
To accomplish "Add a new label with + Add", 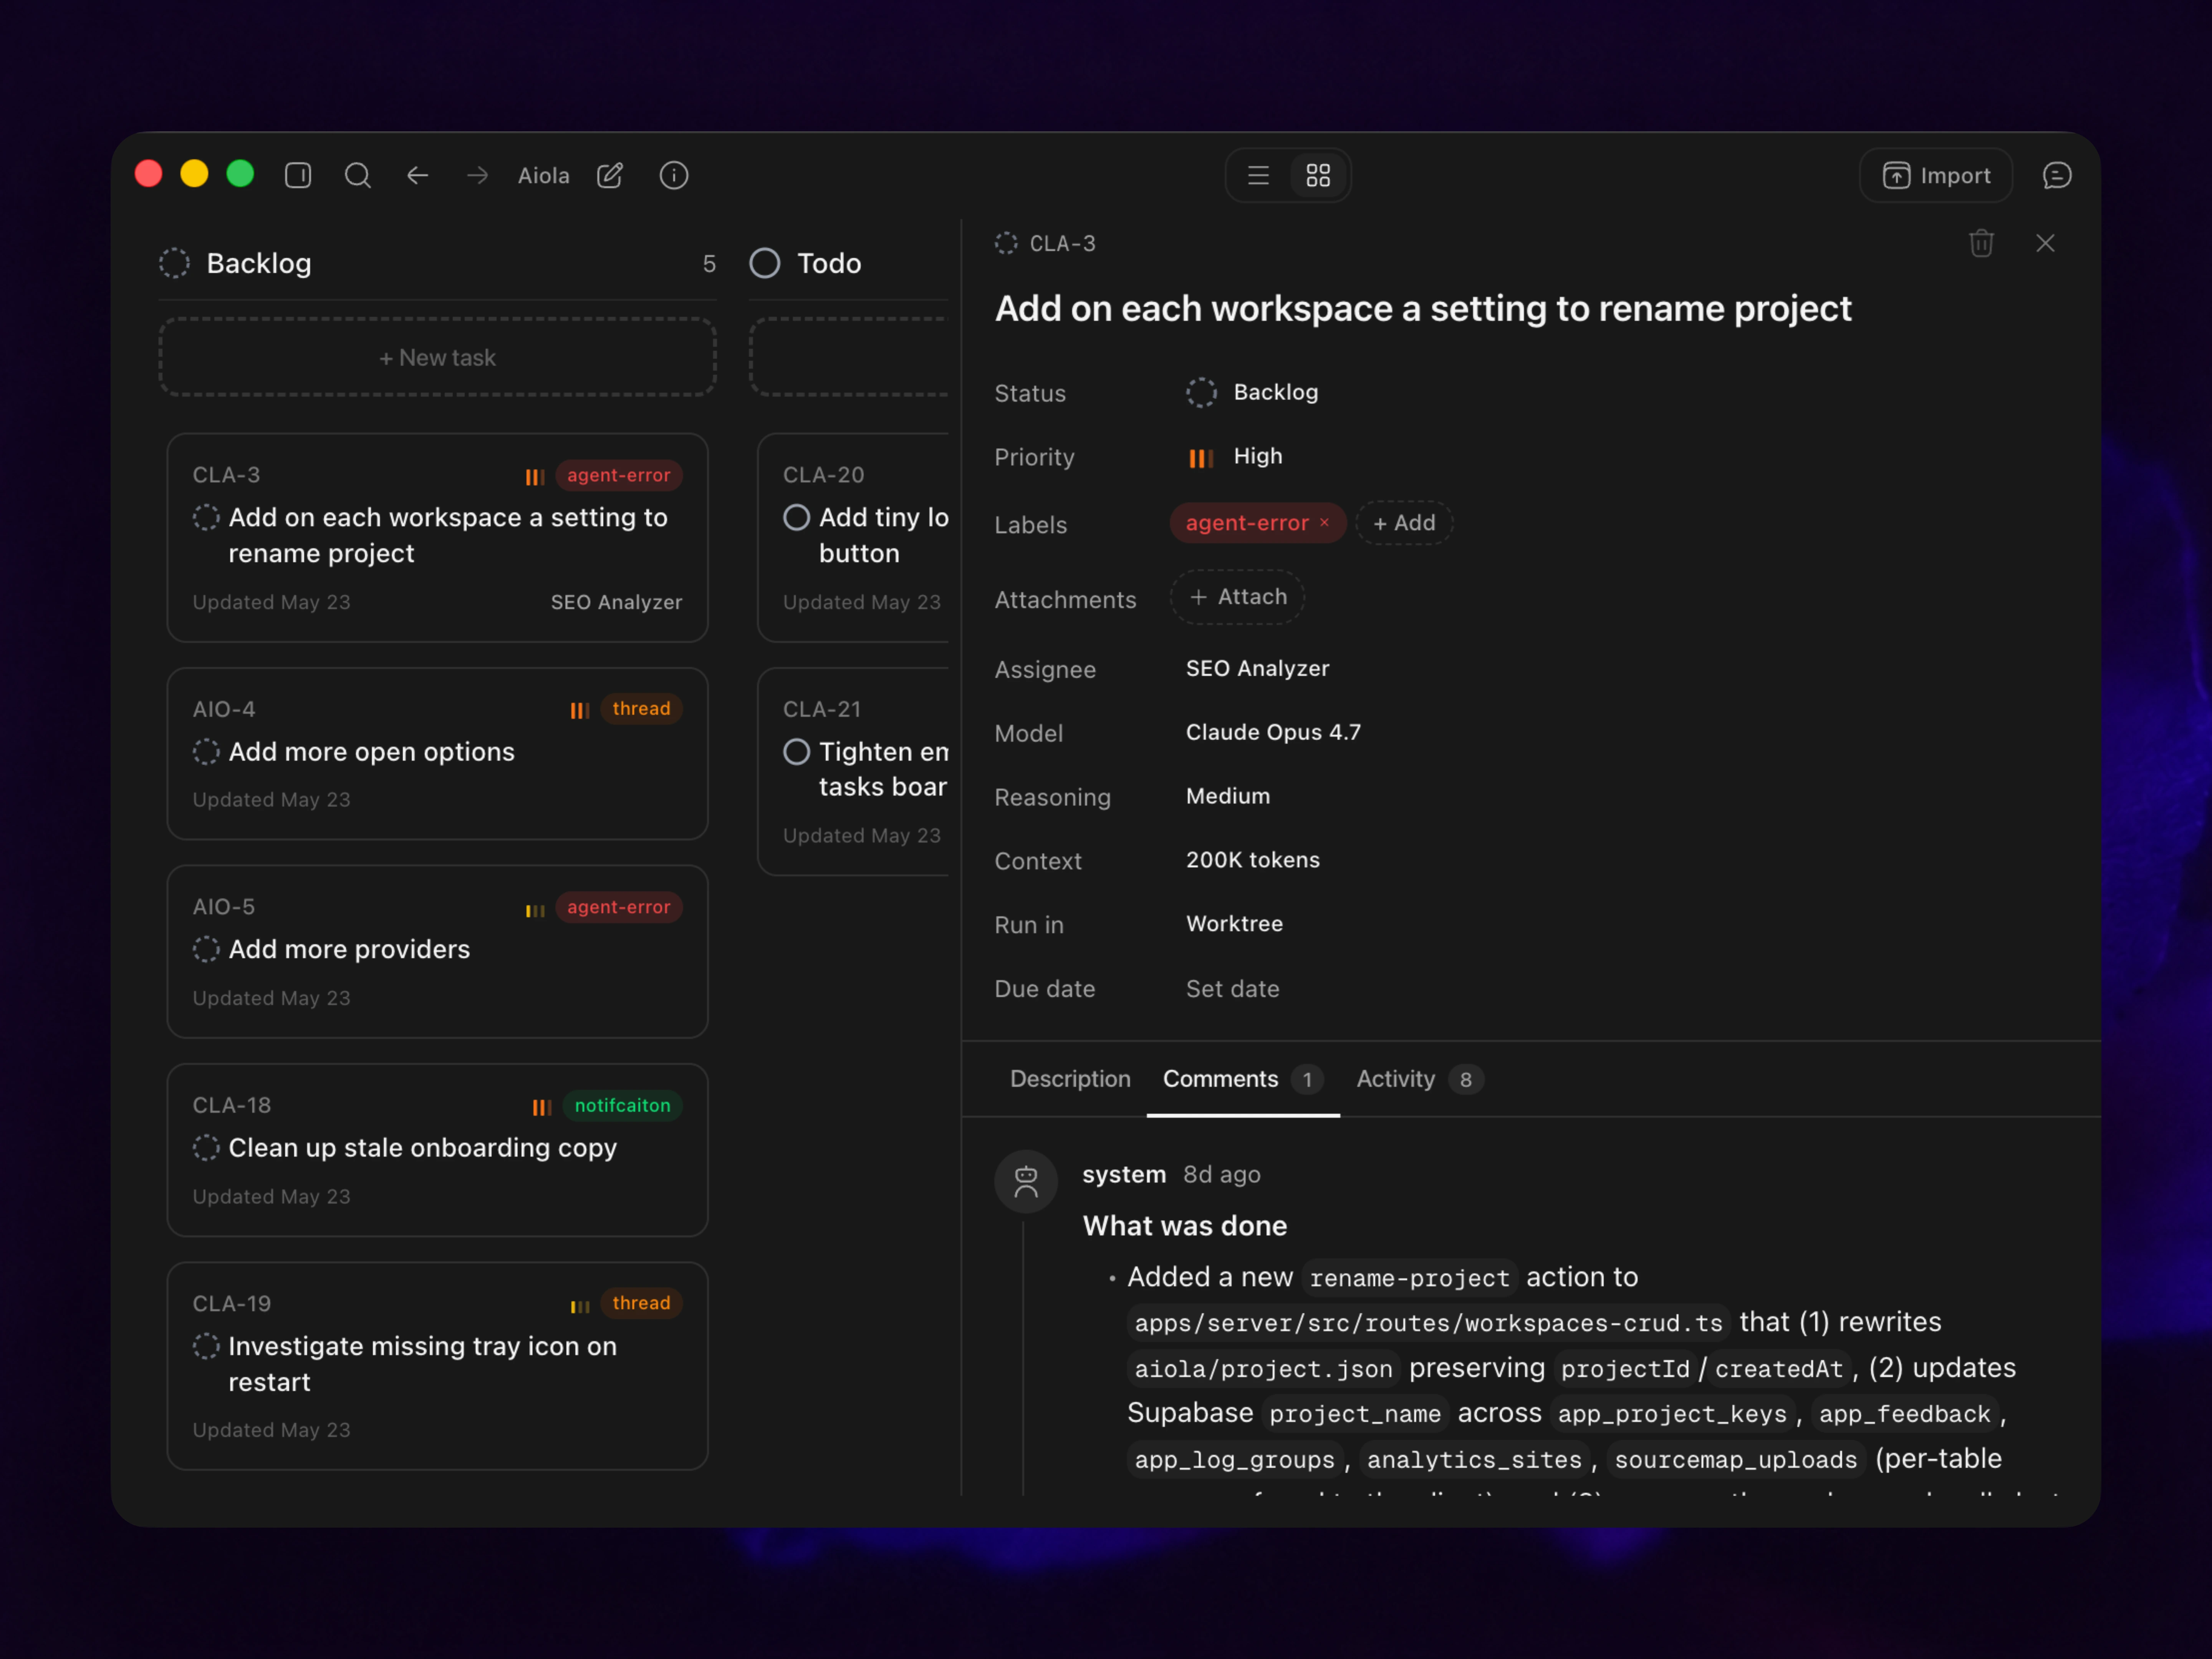I will click(1404, 523).
